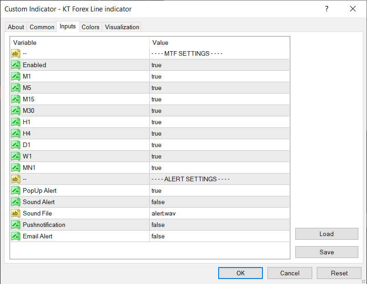Screen dimensions: 367x284
Task: Confirm settings with the OK button
Action: tap(241, 273)
